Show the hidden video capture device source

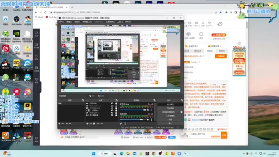click(x=112, y=108)
